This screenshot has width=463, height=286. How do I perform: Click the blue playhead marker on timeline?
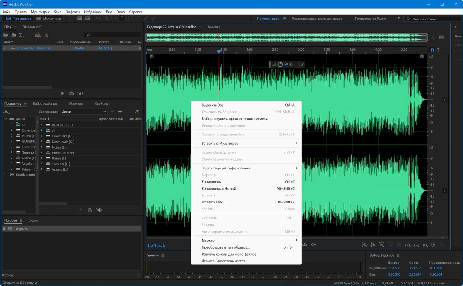click(219, 51)
